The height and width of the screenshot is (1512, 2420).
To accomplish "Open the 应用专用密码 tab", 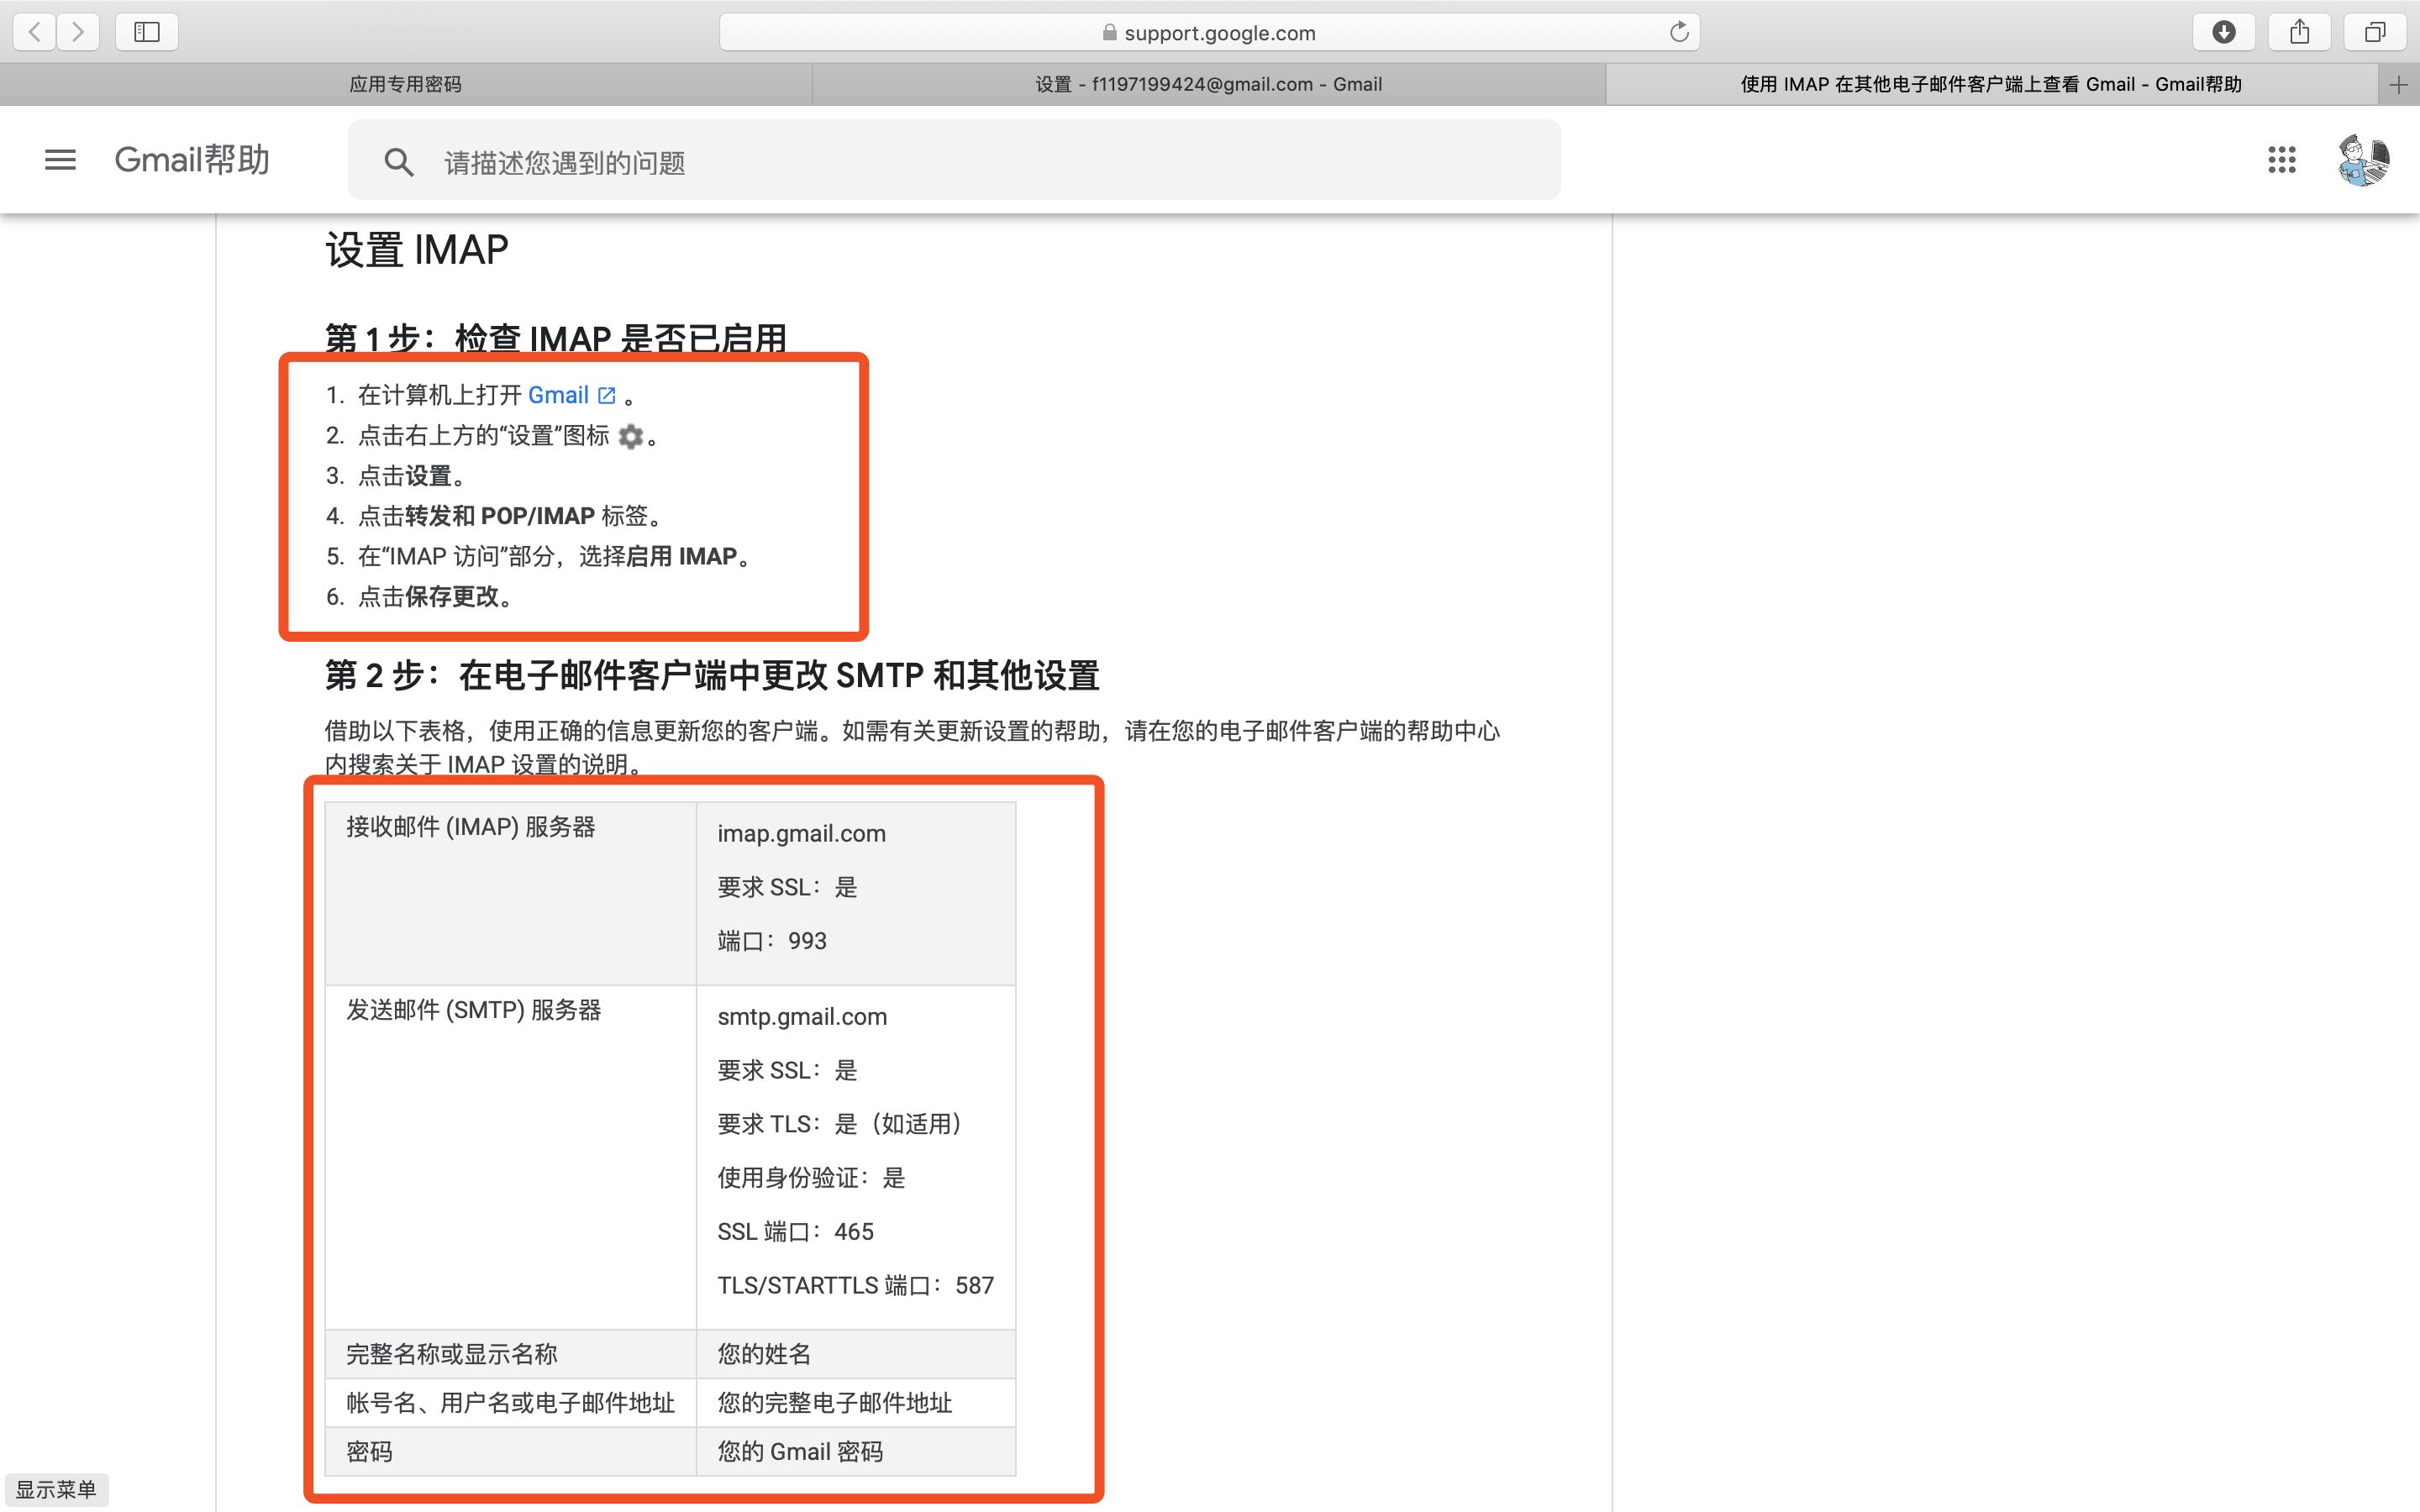I will coord(405,84).
